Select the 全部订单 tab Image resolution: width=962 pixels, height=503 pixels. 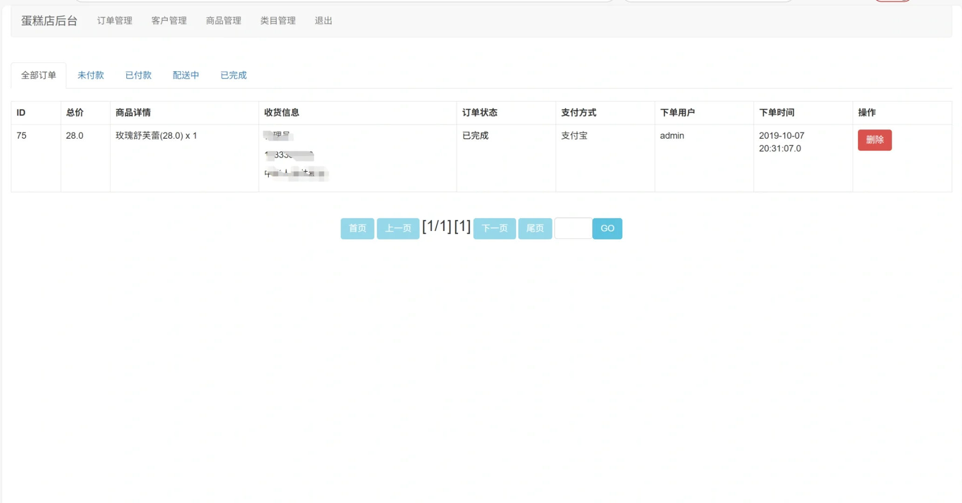(38, 75)
